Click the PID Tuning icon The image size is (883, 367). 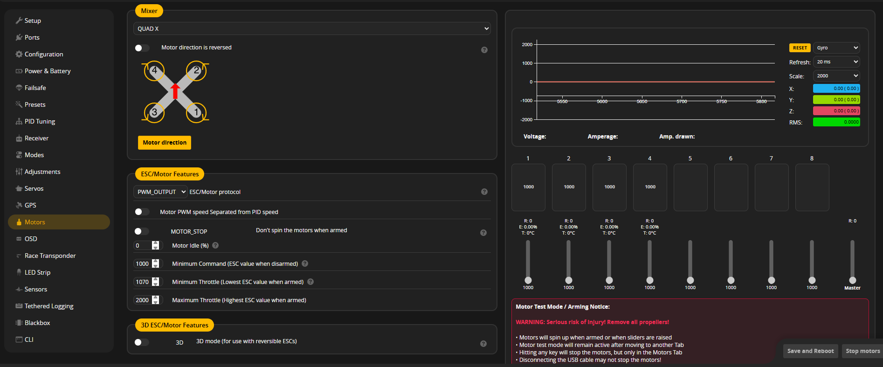tap(19, 121)
